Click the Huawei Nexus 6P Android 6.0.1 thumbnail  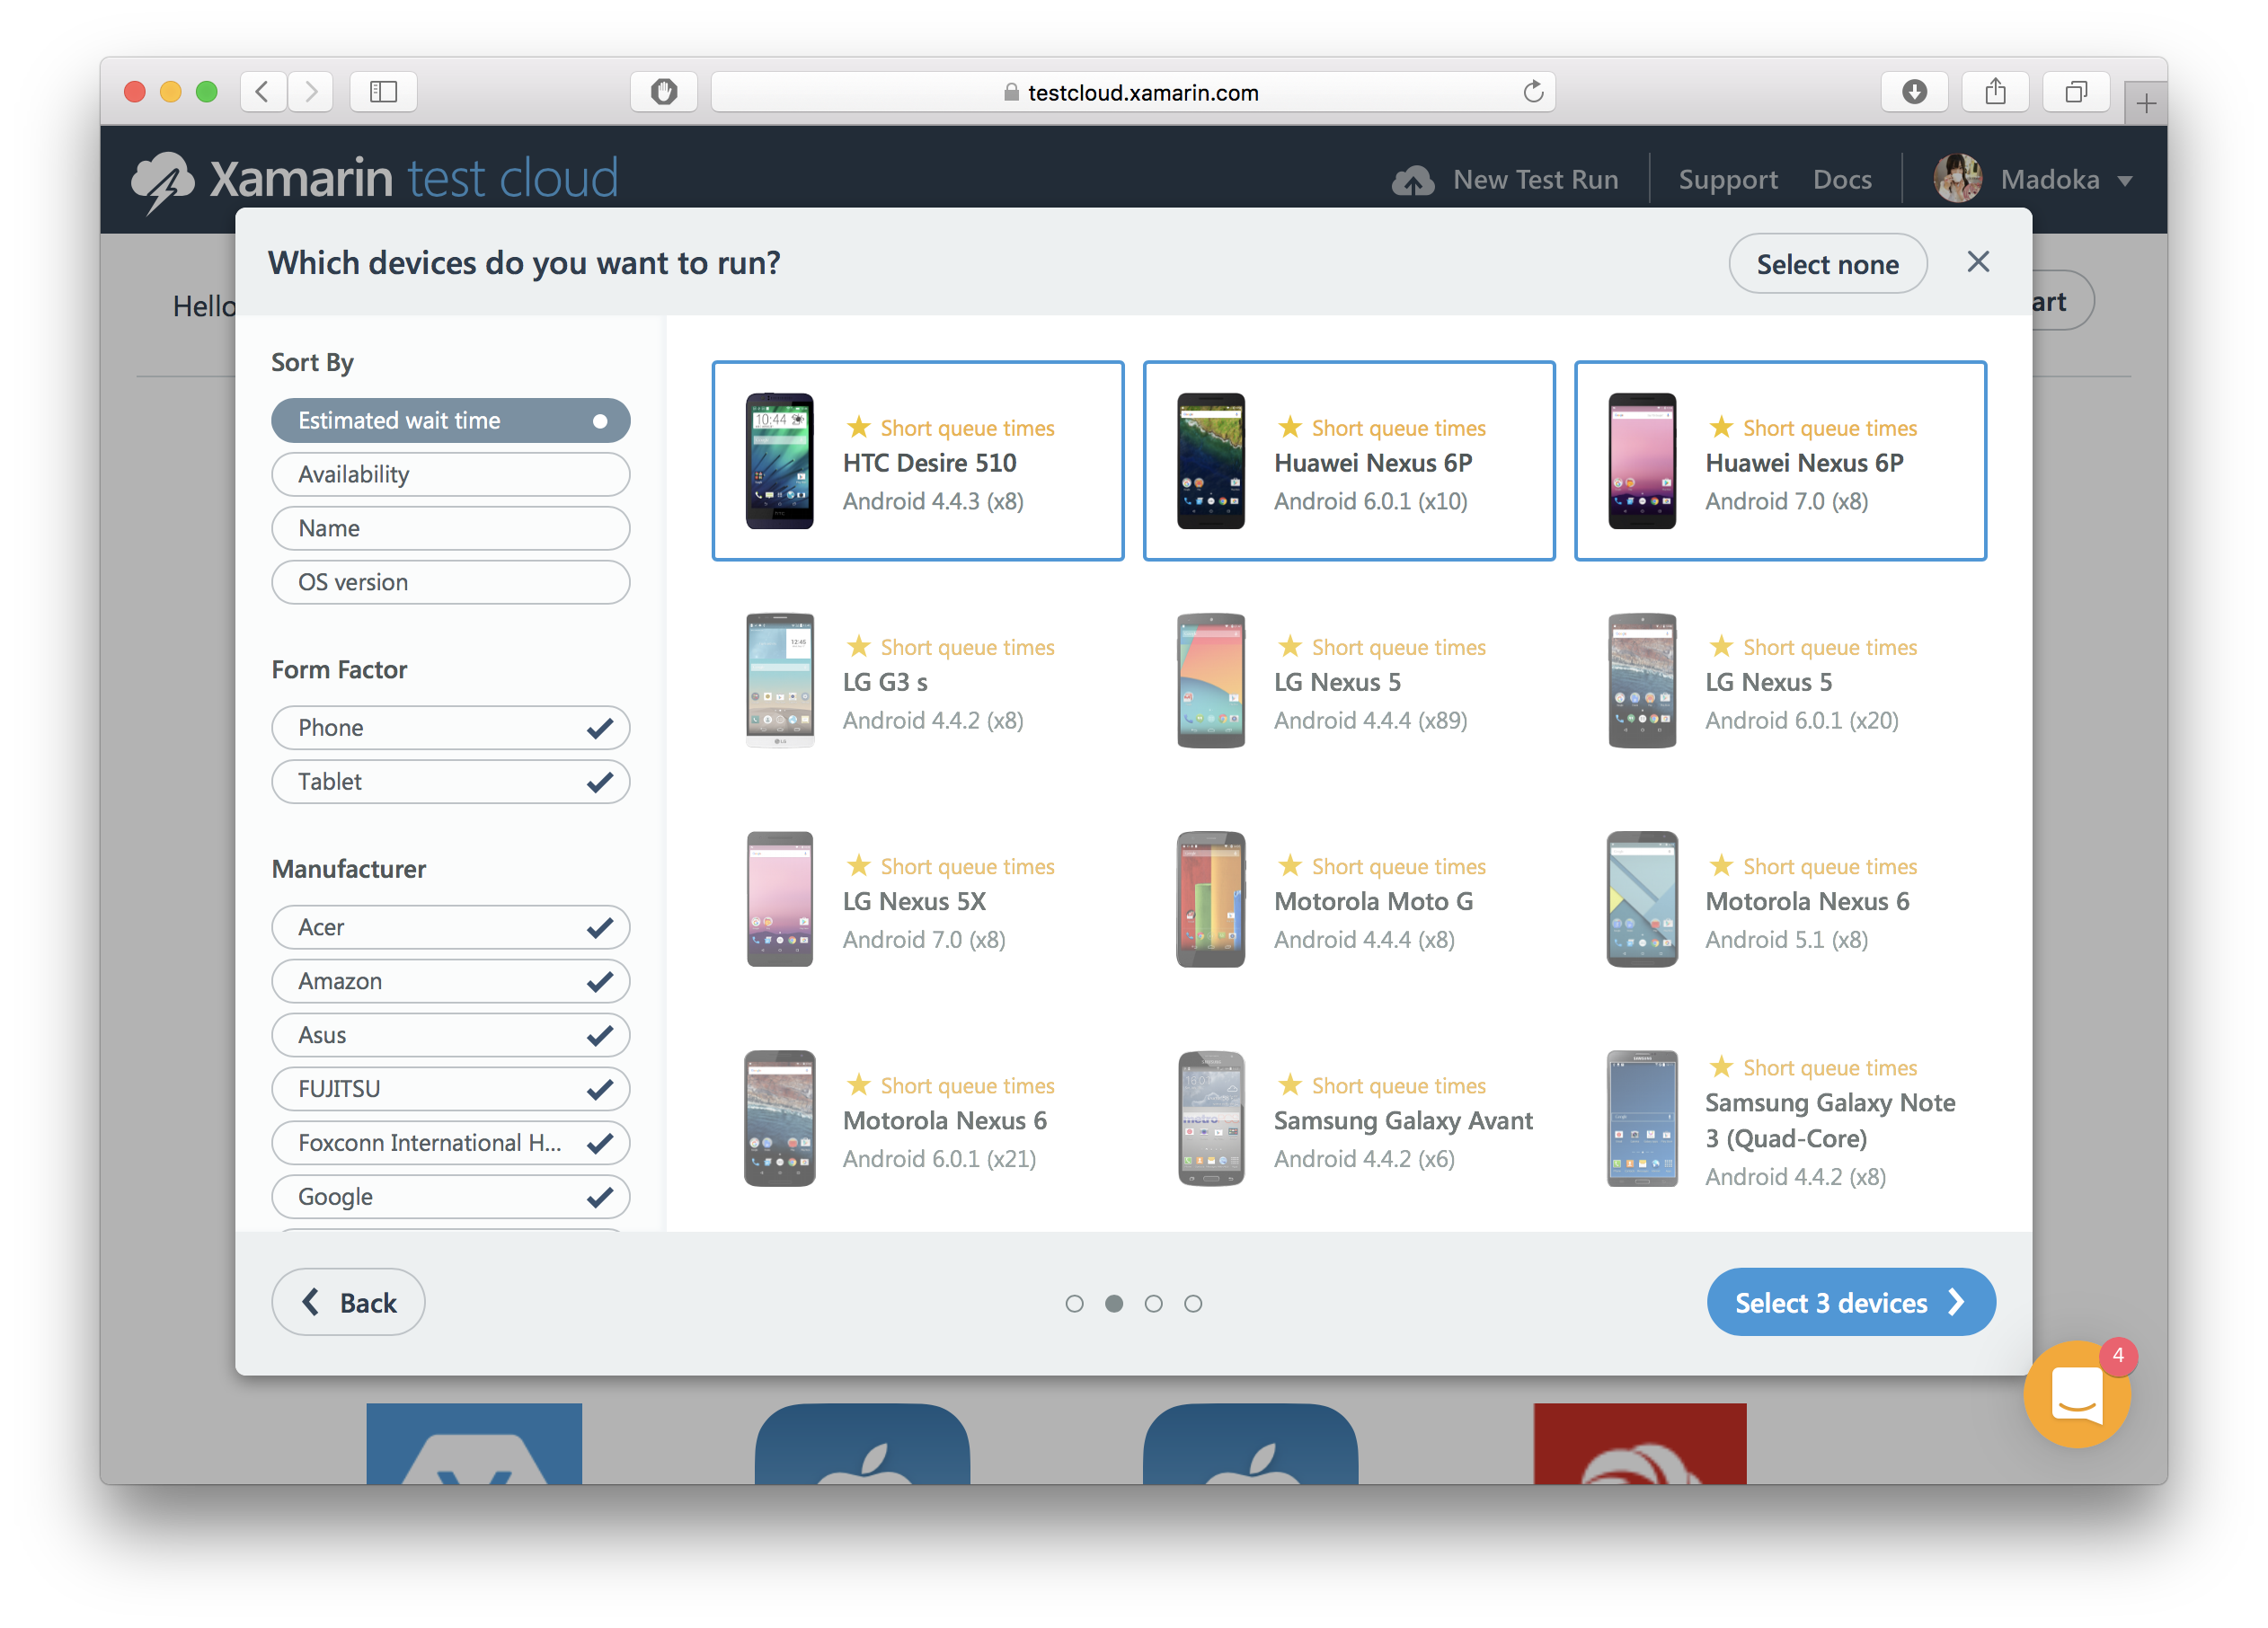pos(1349,463)
